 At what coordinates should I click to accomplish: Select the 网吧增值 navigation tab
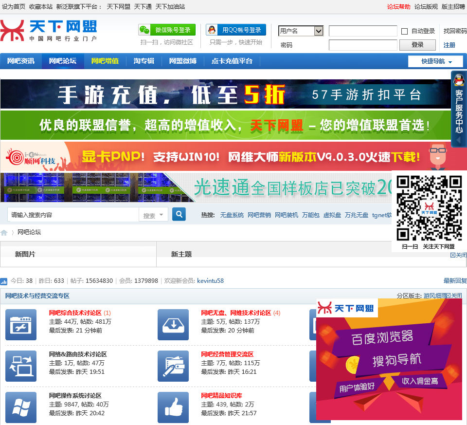pos(105,61)
